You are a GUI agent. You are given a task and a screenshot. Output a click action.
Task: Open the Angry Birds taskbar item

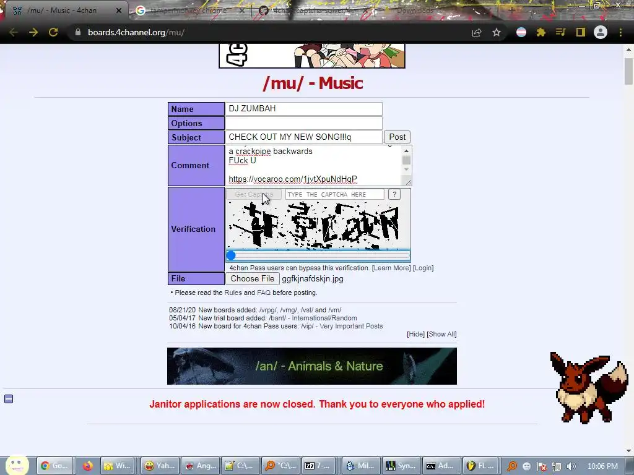(x=201, y=466)
